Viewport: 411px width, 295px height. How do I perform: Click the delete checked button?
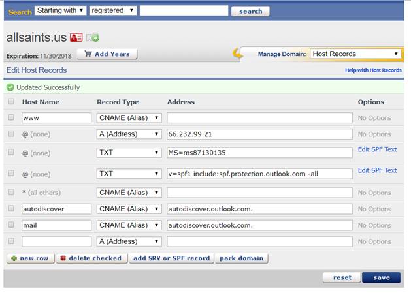[x=91, y=258]
